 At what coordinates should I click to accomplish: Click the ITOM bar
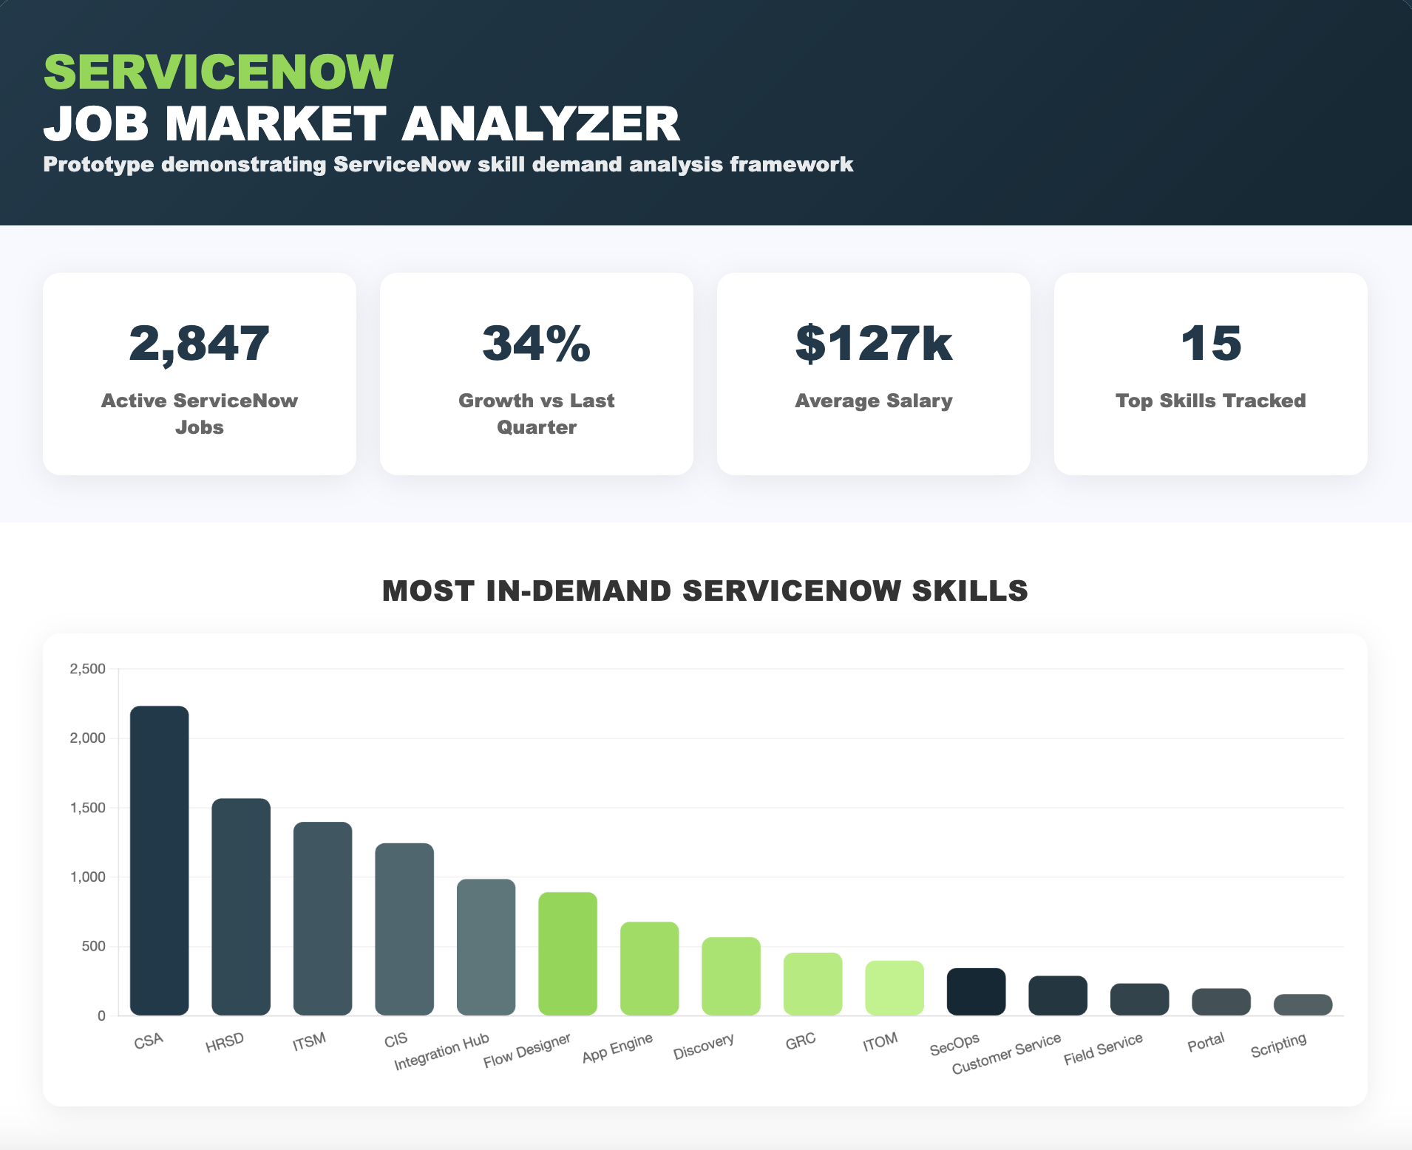click(x=895, y=988)
